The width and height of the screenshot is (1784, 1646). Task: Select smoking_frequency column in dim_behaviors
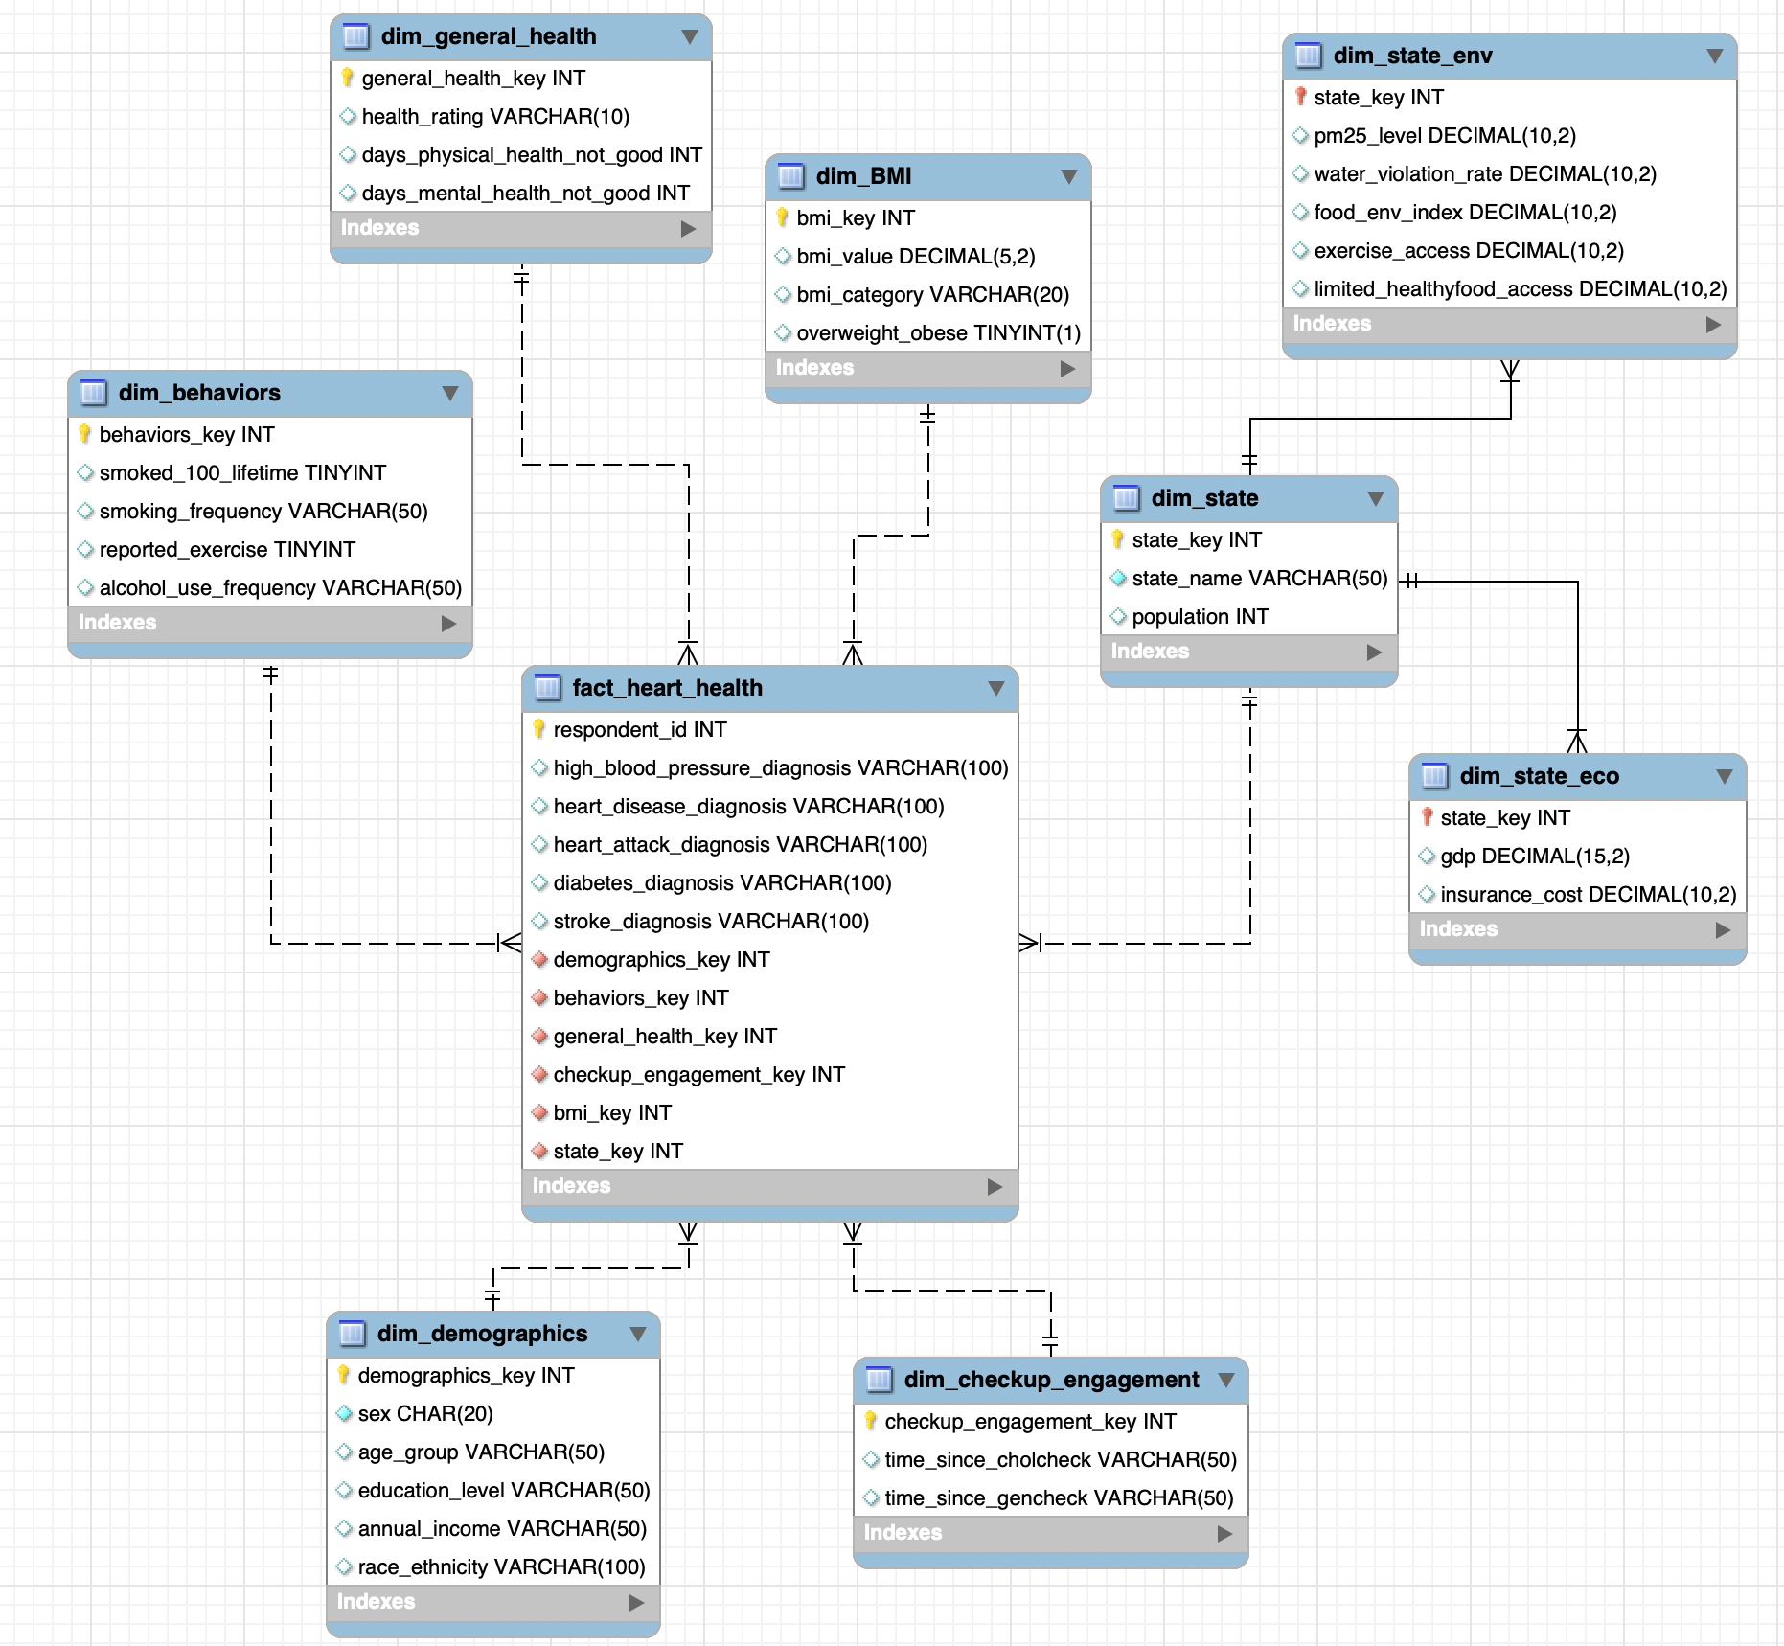click(x=263, y=511)
